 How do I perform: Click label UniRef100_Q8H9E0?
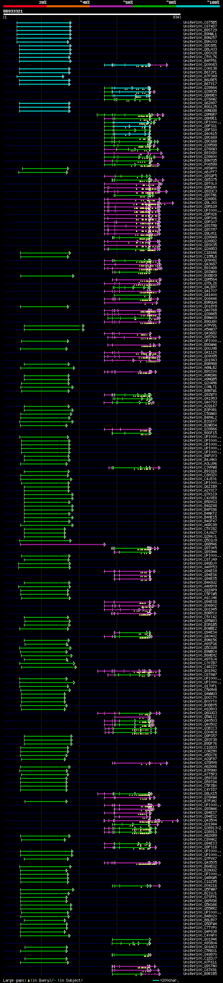(200, 96)
